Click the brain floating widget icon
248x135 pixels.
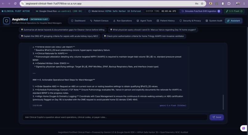244,128
